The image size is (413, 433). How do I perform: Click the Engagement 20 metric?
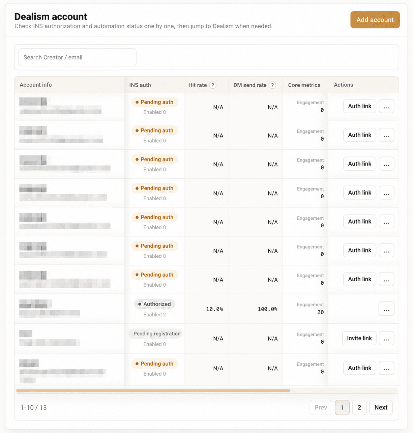point(310,308)
